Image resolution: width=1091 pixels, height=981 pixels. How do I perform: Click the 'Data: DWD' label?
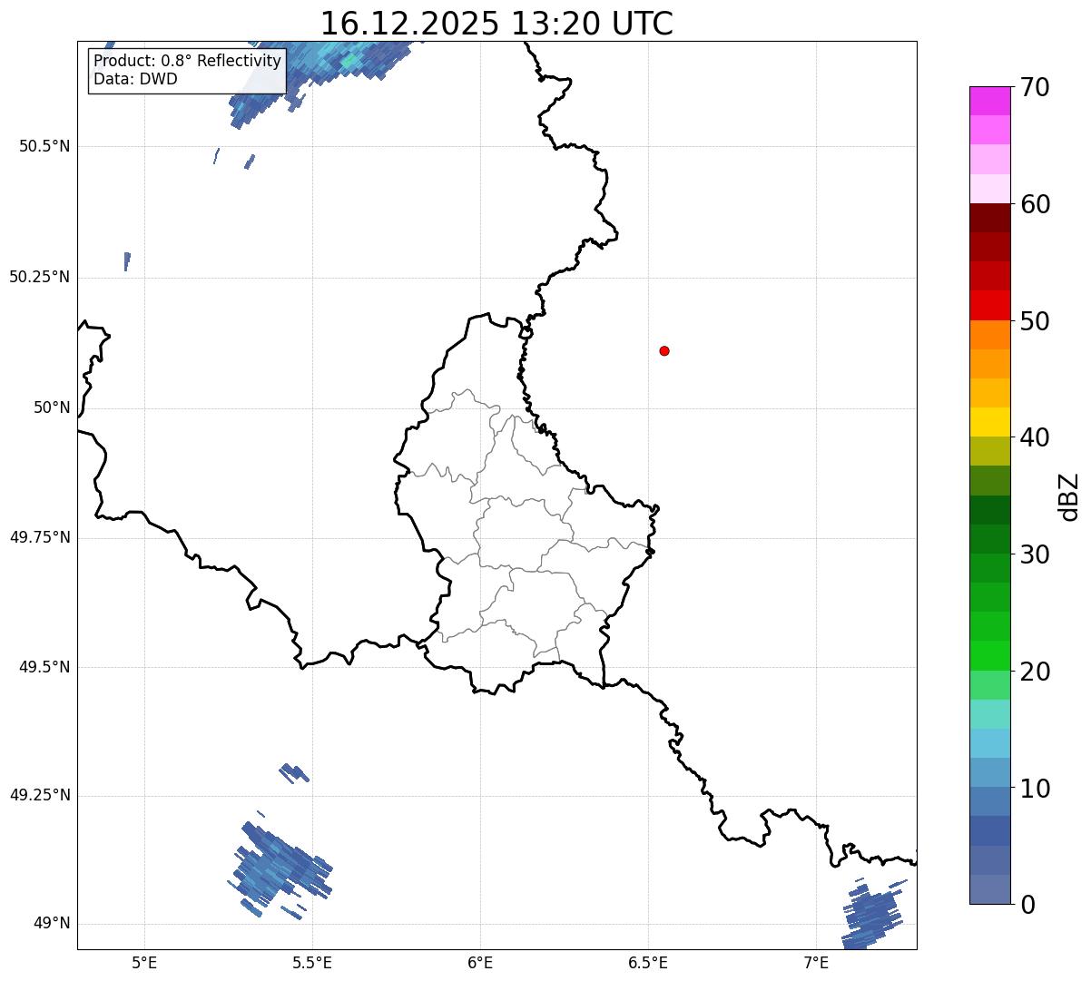click(x=135, y=79)
